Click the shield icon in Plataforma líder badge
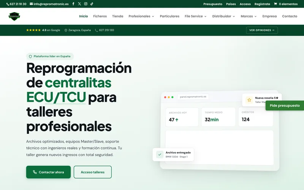304x190 pixels. tap(30, 56)
